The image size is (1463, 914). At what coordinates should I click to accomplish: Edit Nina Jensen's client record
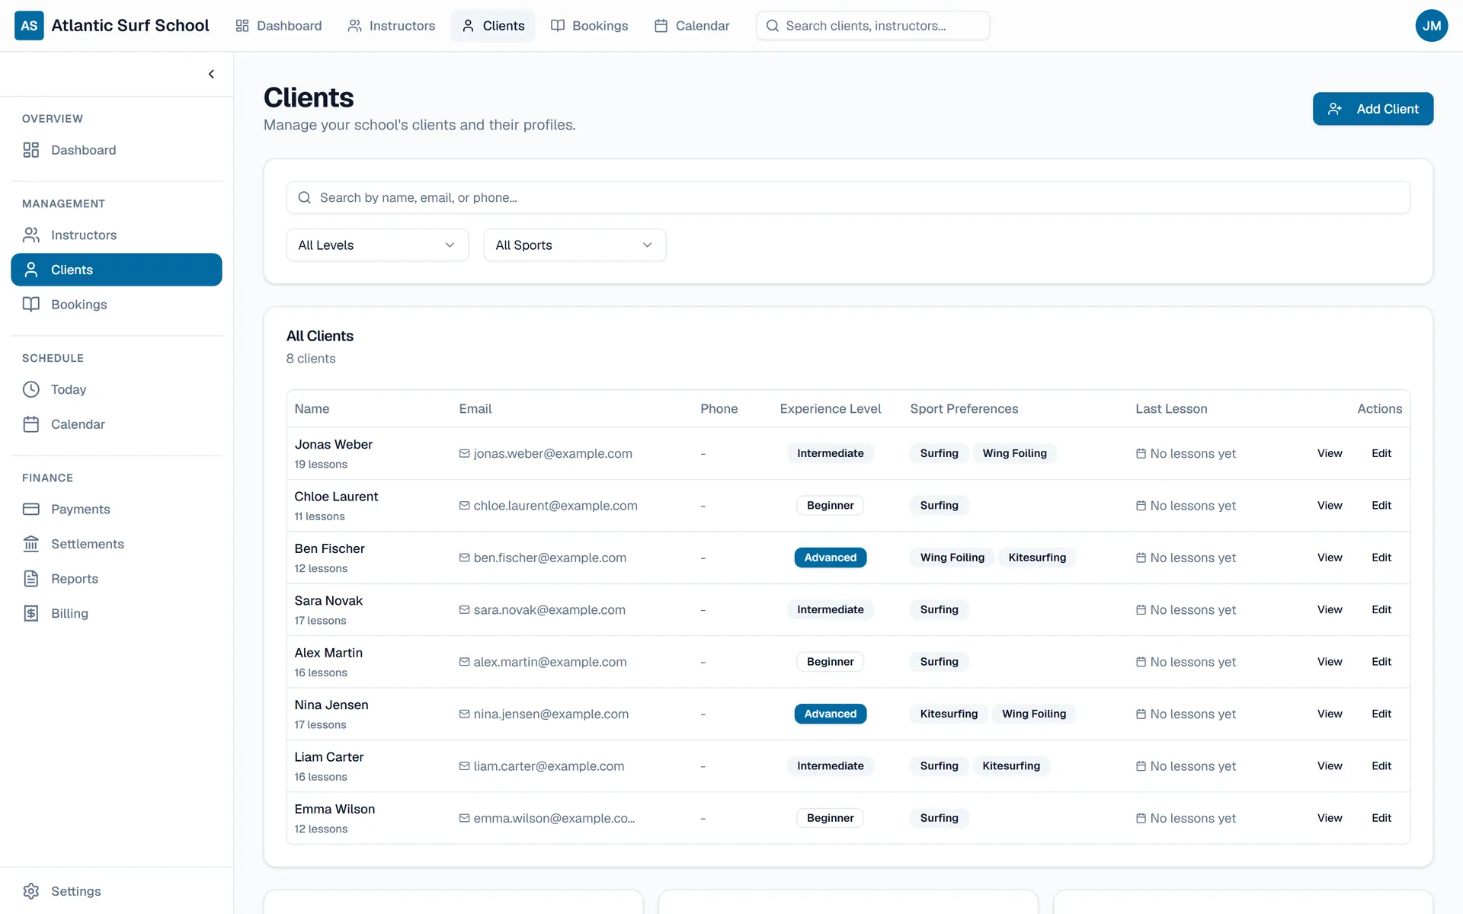click(x=1381, y=714)
